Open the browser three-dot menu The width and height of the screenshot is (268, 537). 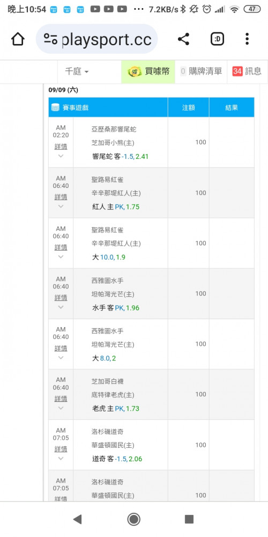247,39
